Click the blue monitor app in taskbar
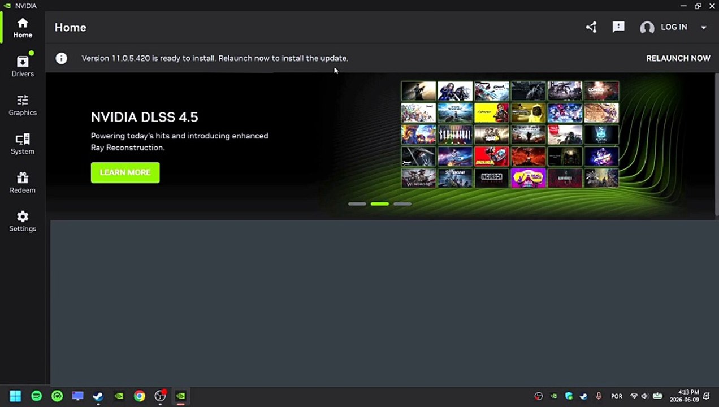Screen dimensions: 719x407 coord(77,396)
